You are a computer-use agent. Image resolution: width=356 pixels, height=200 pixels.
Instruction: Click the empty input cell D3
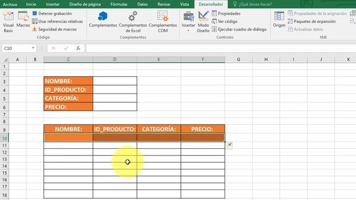(x=115, y=81)
